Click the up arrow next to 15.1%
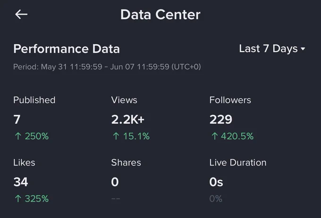The width and height of the screenshot is (321, 218). point(116,136)
